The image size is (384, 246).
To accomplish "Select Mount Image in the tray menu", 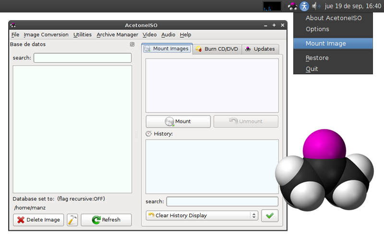I will (x=333, y=44).
